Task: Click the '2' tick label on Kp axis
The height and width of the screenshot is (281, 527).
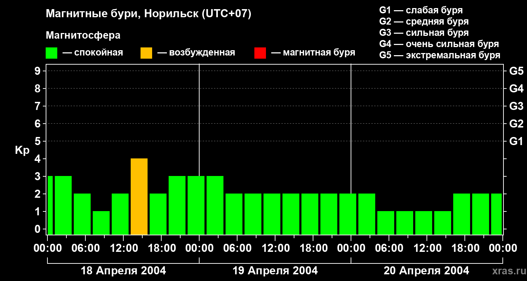Action: tap(38, 194)
